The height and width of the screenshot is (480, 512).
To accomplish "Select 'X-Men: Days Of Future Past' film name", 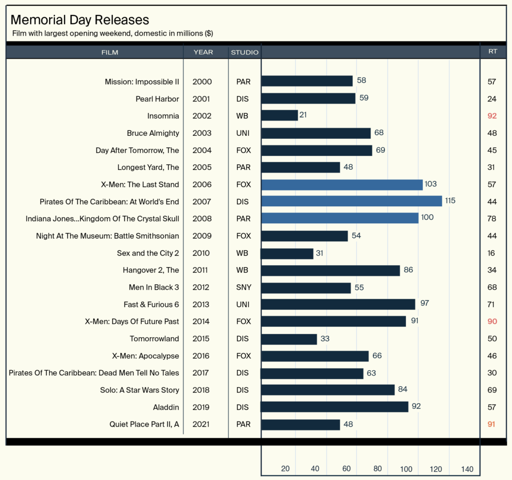I will click(132, 322).
